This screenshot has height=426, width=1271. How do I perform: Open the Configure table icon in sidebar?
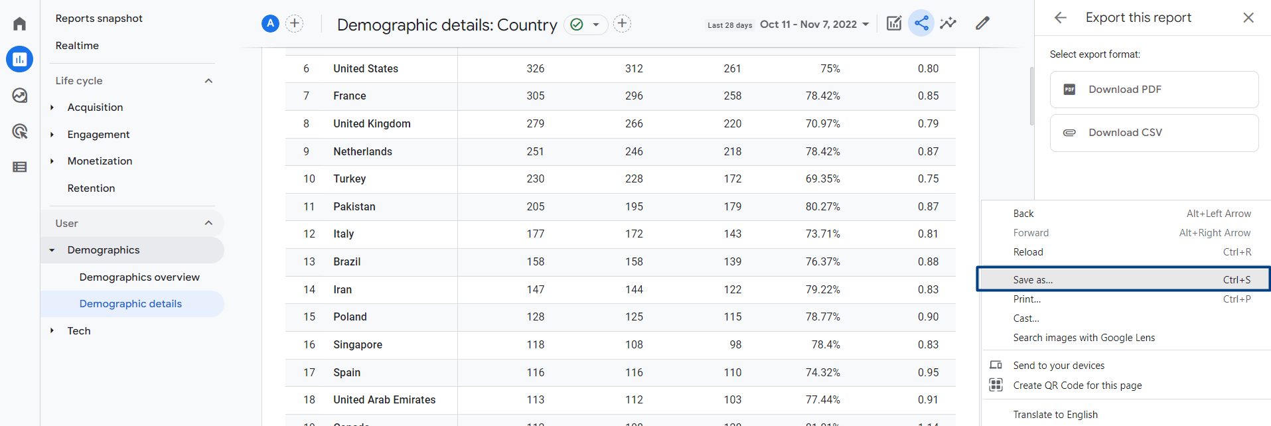[20, 167]
